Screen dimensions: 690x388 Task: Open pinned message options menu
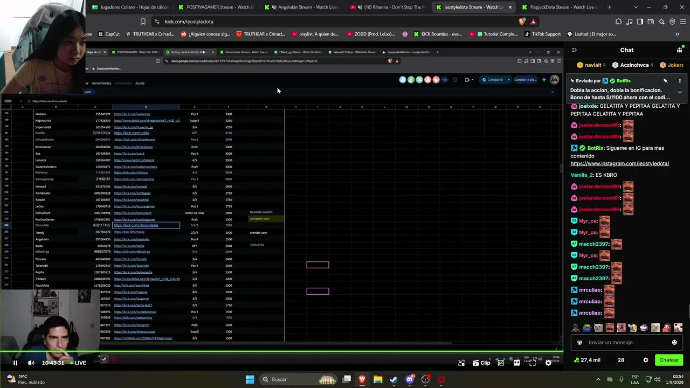click(680, 81)
